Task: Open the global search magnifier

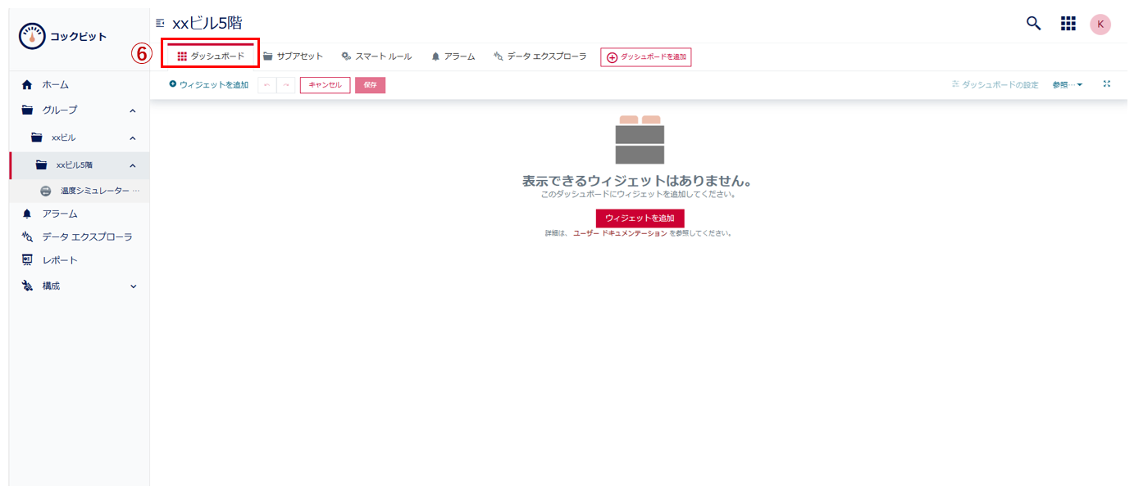Action: 1032,24
